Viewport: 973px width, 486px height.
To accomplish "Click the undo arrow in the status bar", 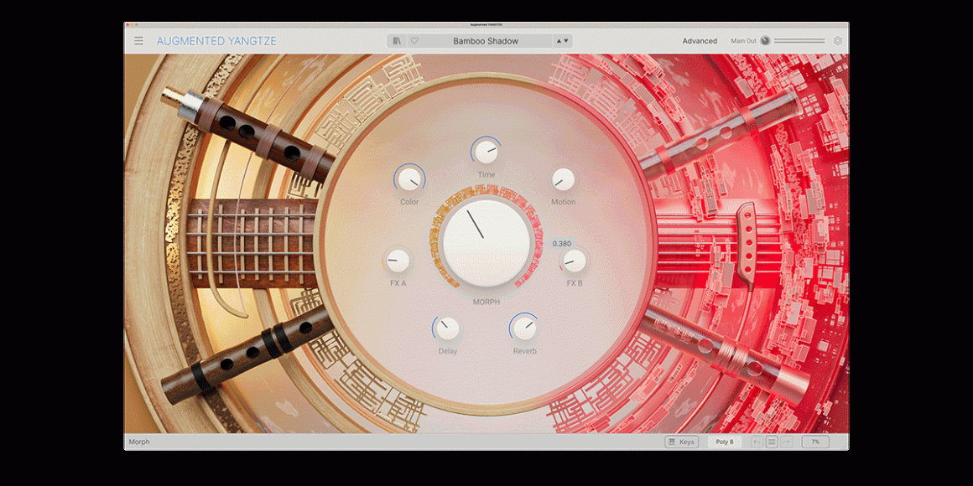I will pyautogui.click(x=757, y=442).
